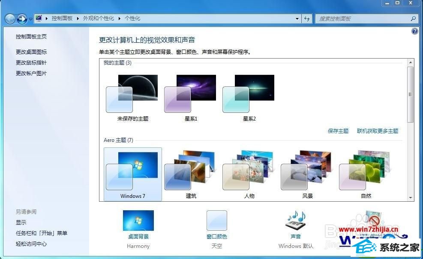Apply the 风景 Aero theme

pyautogui.click(x=308, y=174)
